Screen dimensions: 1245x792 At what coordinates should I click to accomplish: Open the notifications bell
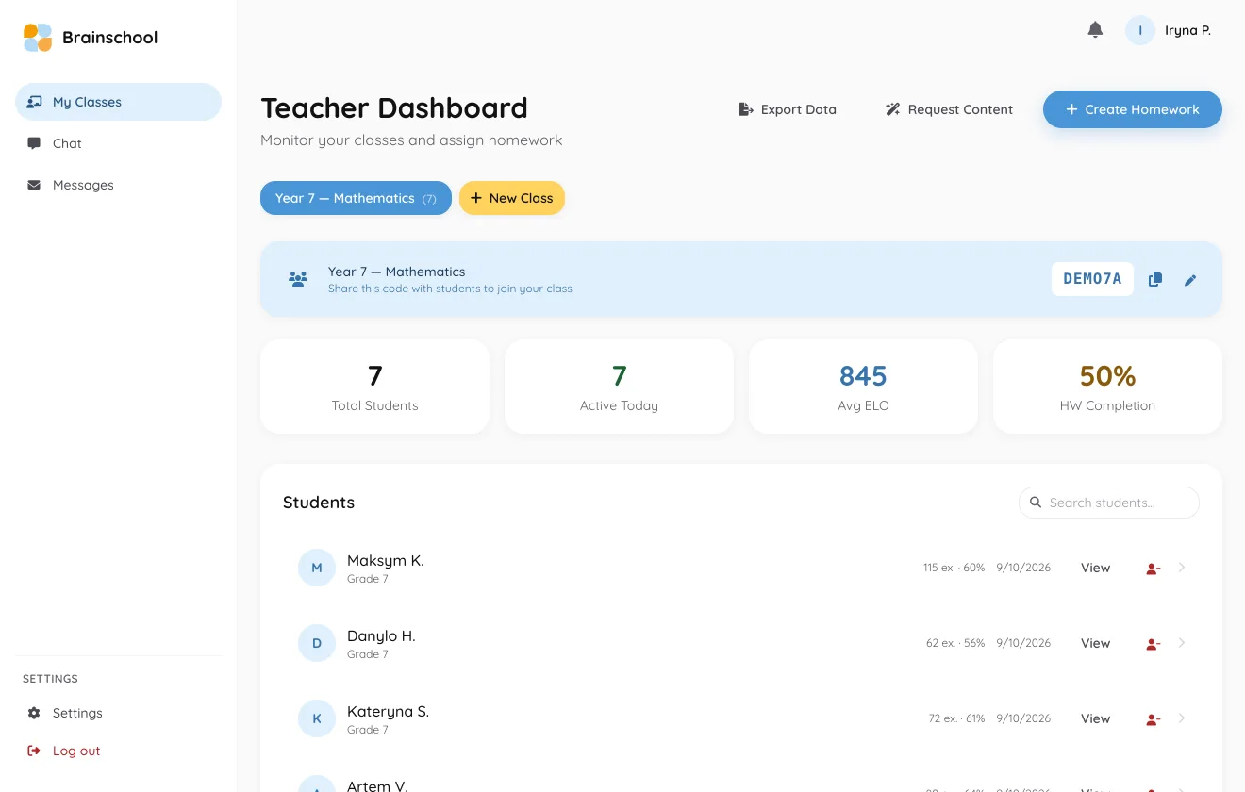point(1095,30)
